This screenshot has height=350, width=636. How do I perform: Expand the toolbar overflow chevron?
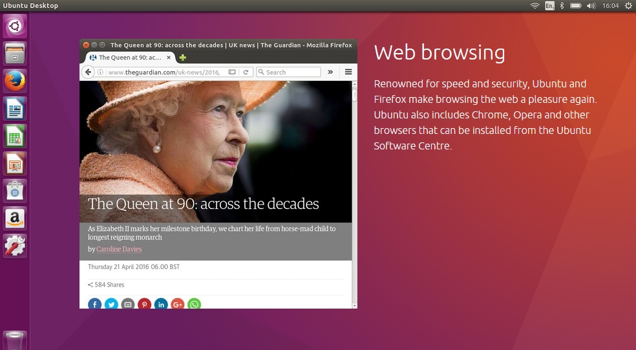[x=330, y=72]
